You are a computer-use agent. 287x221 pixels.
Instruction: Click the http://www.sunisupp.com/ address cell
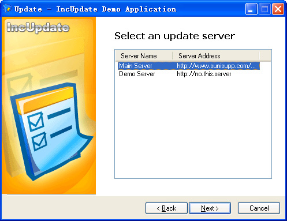pyautogui.click(x=217, y=66)
